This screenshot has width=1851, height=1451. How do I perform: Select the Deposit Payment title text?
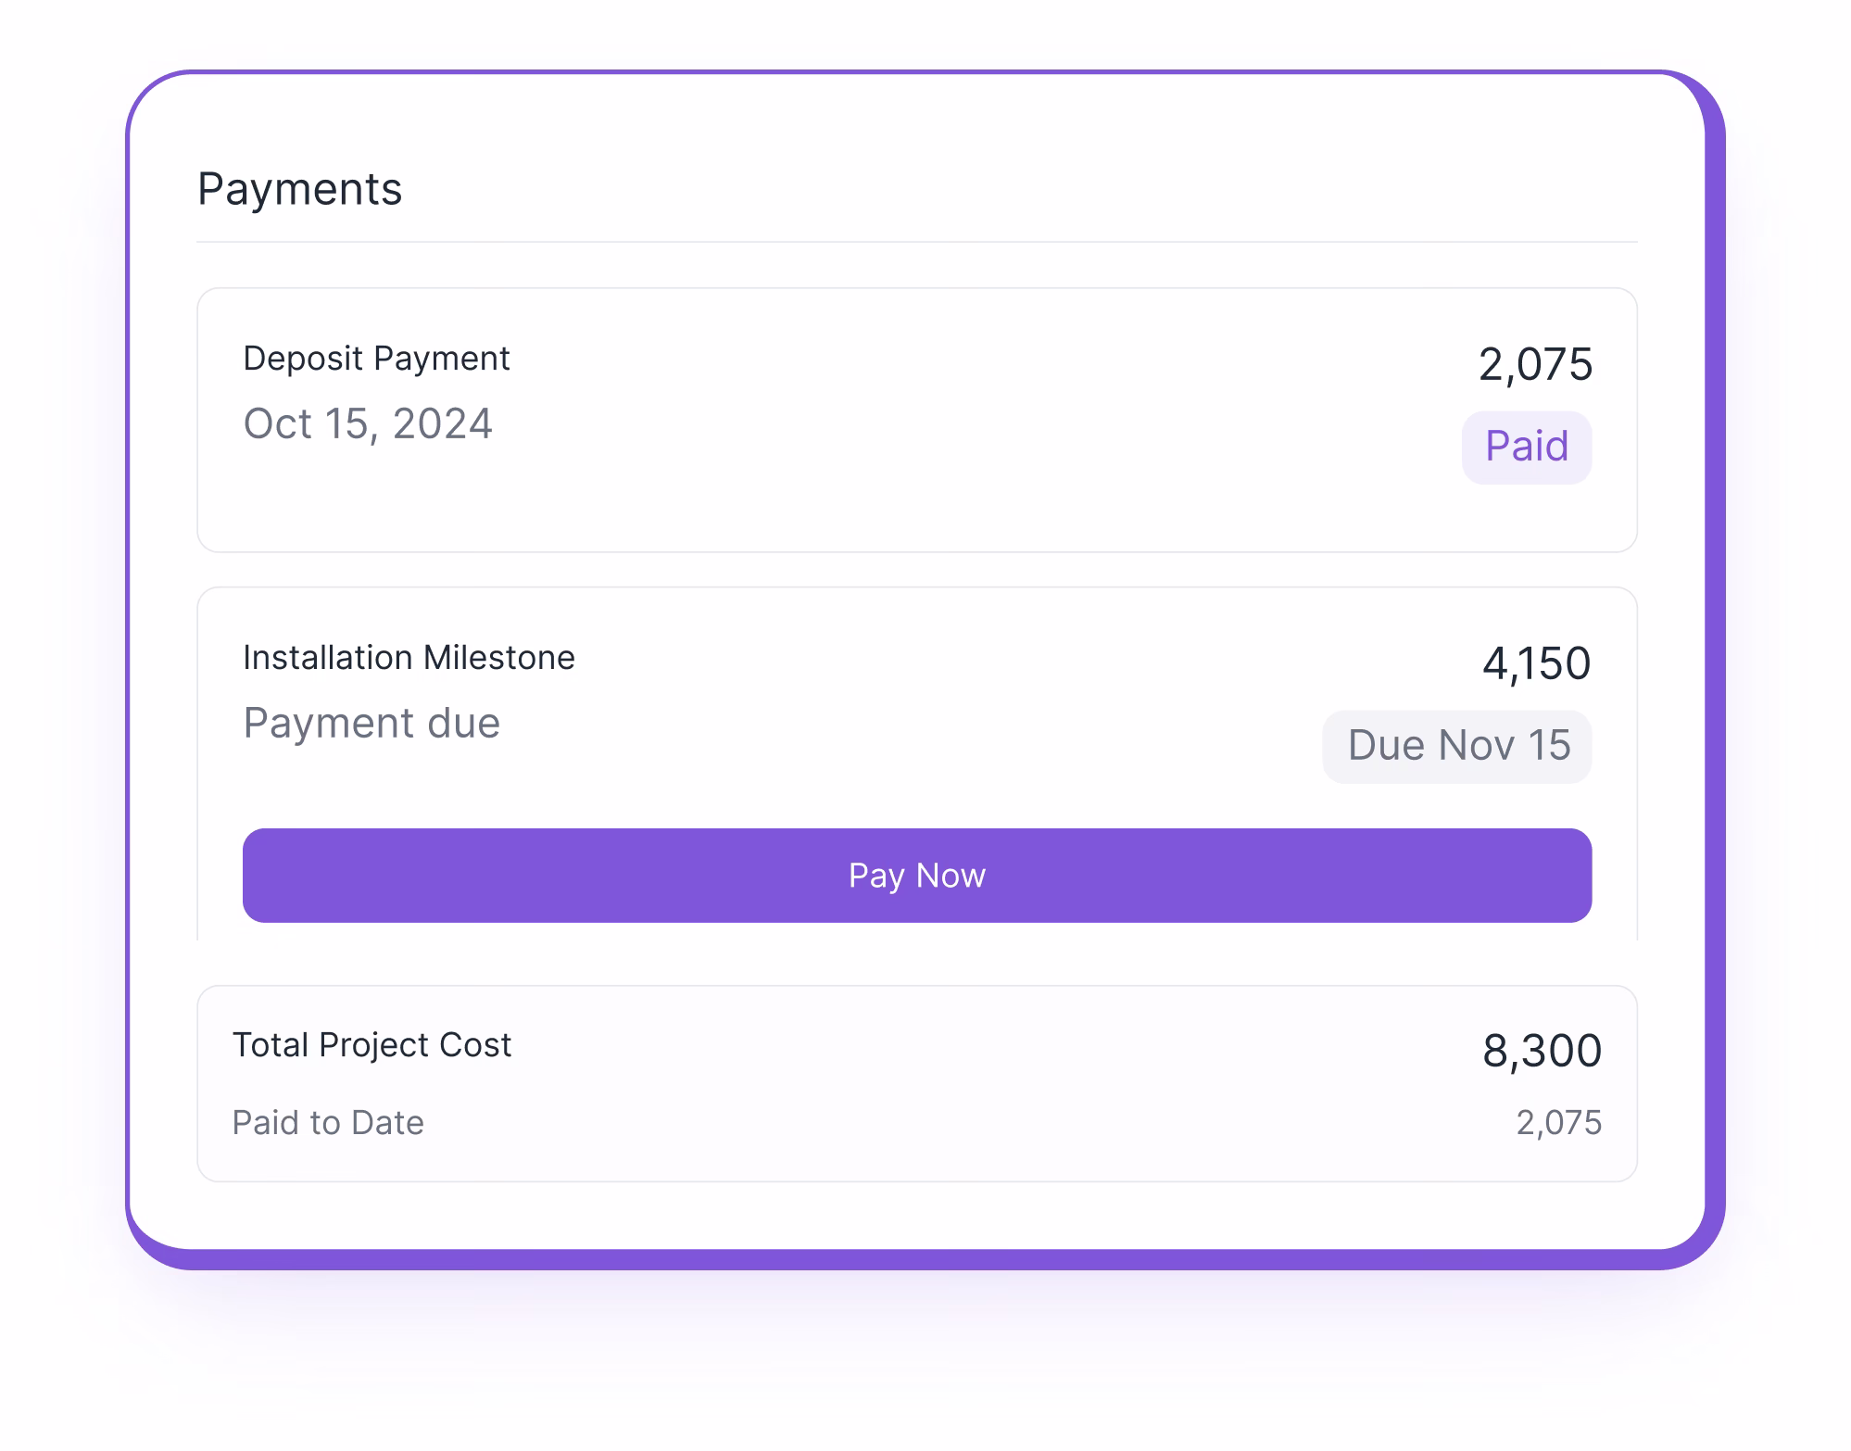pos(376,359)
